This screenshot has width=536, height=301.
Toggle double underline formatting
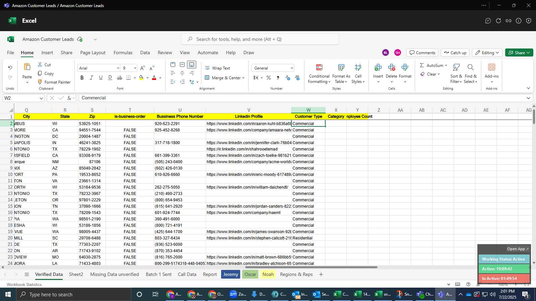coord(110,78)
